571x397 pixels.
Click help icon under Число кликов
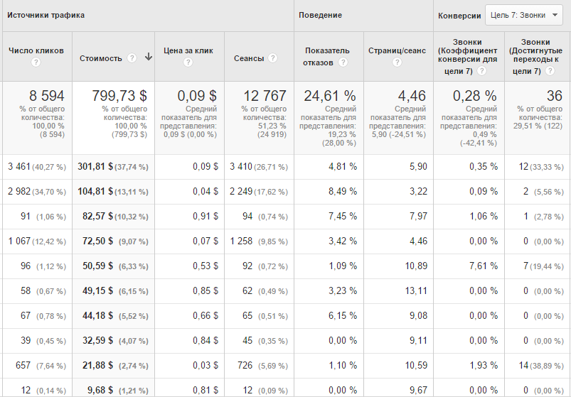tap(36, 62)
